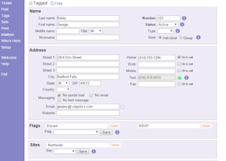
Task: Open info icon in Flags section
Action: coord(117,132)
